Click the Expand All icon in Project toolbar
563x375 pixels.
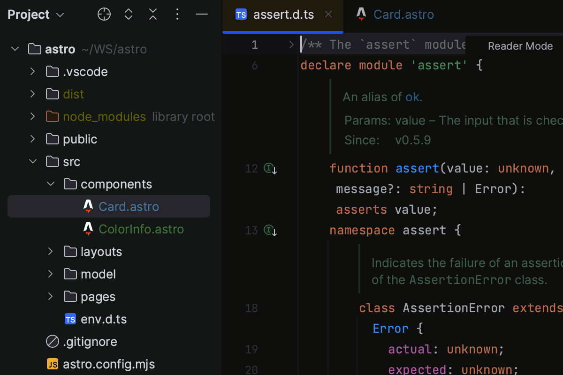point(128,15)
